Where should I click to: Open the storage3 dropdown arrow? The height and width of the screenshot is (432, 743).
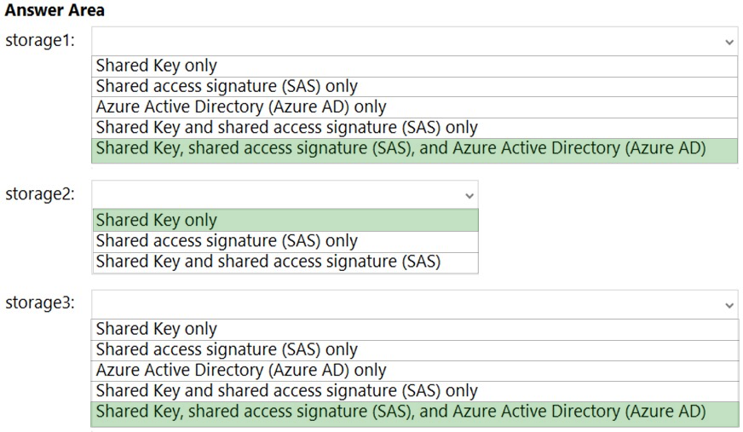(x=729, y=306)
